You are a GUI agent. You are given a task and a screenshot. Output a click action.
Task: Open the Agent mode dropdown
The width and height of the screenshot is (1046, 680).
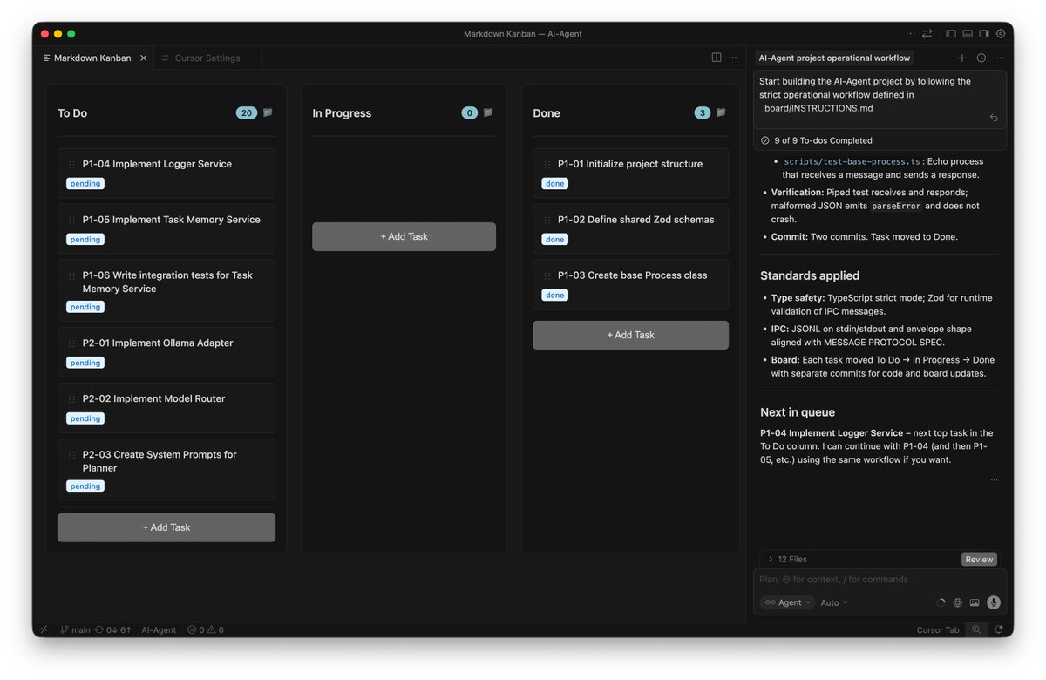787,602
